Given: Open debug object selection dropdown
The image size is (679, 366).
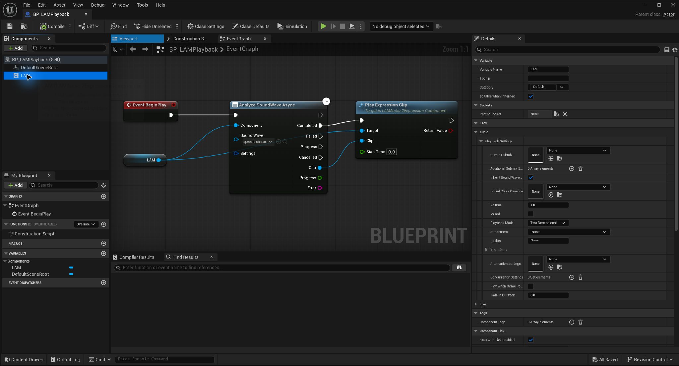Looking at the screenshot, I should (x=401, y=26).
